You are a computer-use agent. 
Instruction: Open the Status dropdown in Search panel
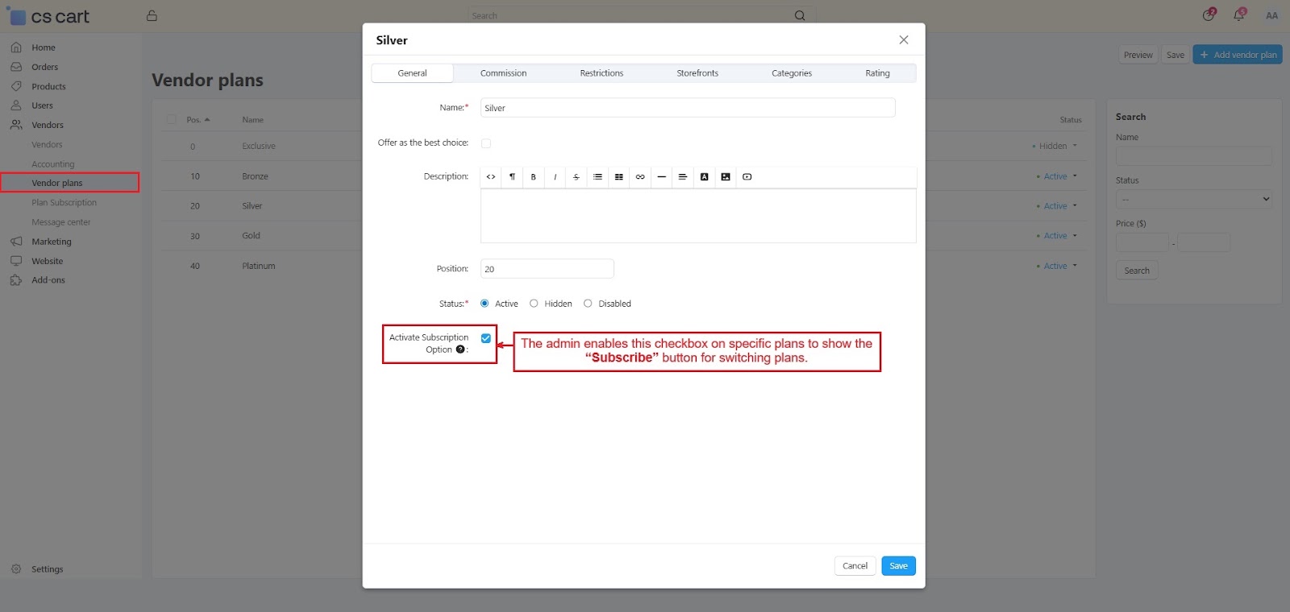click(1193, 199)
